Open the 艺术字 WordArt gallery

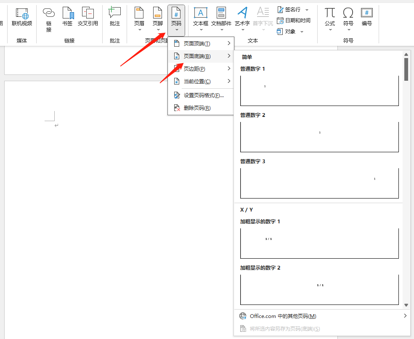coord(242,17)
